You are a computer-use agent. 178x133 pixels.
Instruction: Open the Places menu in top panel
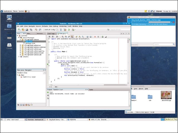(15, 11)
